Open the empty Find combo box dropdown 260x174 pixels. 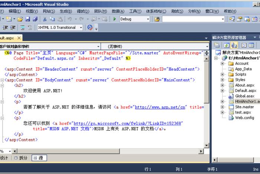click(x=223, y=19)
